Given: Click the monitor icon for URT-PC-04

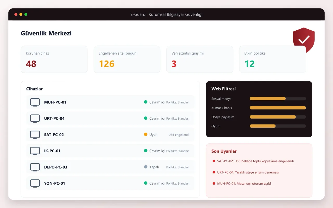Looking at the screenshot, I should point(35,118).
